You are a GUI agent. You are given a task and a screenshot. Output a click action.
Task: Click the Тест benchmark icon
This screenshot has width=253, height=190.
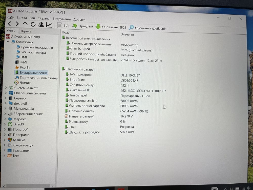click(9, 156)
